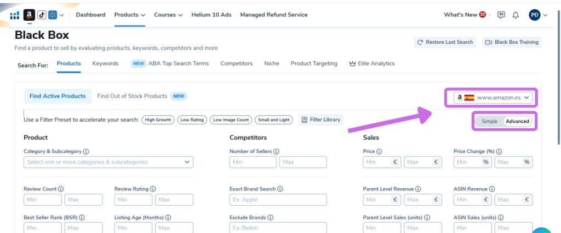Show info for Exact Brand Search
Viewport: 561px width, 233px height.
click(x=280, y=189)
